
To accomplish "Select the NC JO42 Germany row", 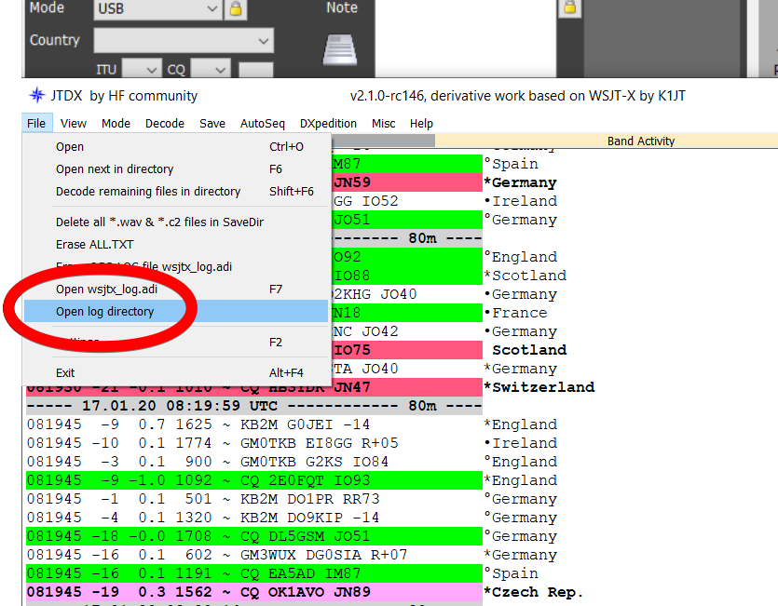I will pyautogui.click(x=407, y=331).
